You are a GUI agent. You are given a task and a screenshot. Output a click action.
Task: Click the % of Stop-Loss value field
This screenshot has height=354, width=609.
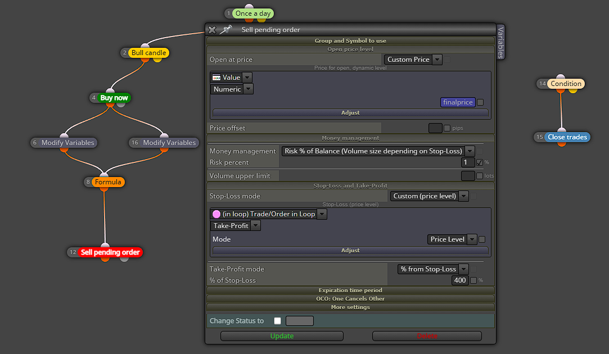click(x=460, y=280)
